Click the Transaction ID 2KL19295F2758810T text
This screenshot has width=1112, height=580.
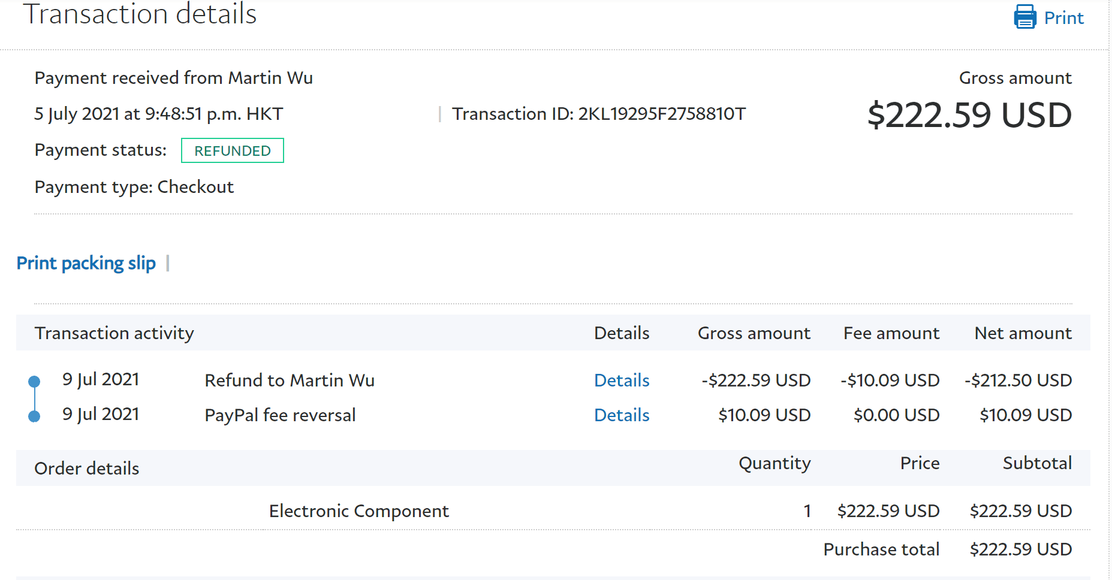[599, 114]
